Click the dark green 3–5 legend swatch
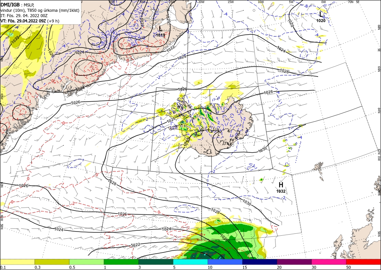This screenshot has height=270, width=381. 156,262
